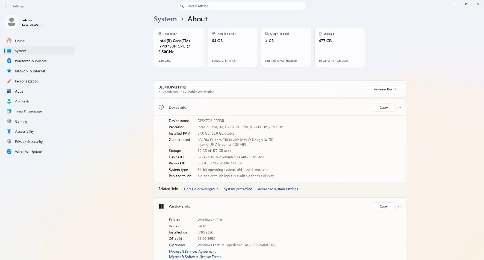Click the Network wifi icon
The image size is (484, 260).
9,71
